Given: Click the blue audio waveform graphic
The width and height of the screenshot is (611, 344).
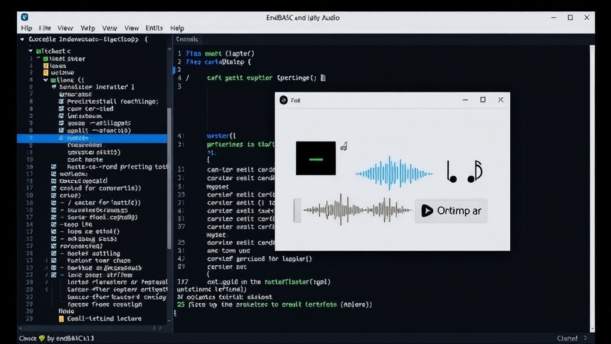Looking at the screenshot, I should tap(394, 173).
